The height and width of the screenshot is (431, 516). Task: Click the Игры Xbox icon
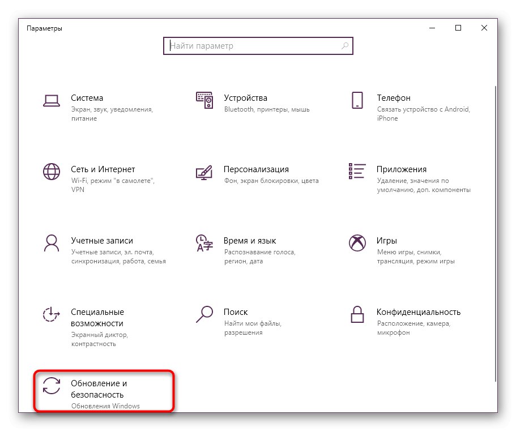[x=357, y=243]
